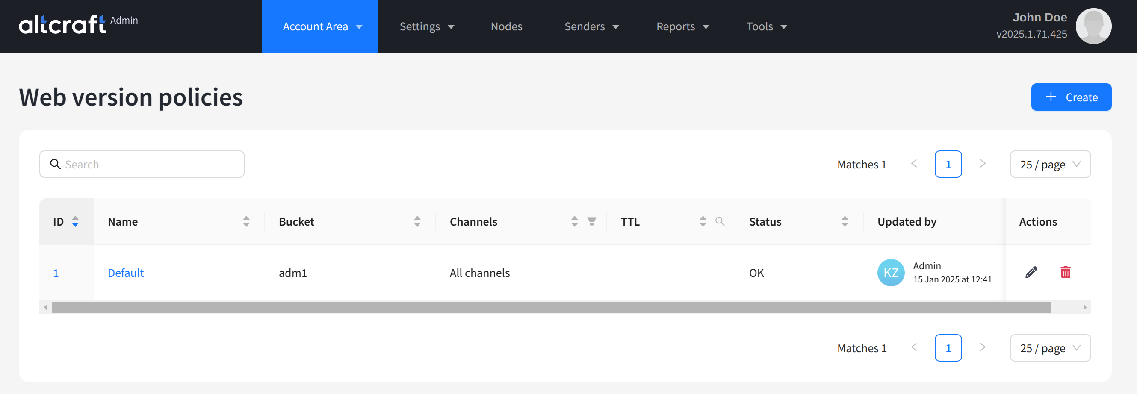Open the Reports menu
The image size is (1137, 394).
click(682, 27)
